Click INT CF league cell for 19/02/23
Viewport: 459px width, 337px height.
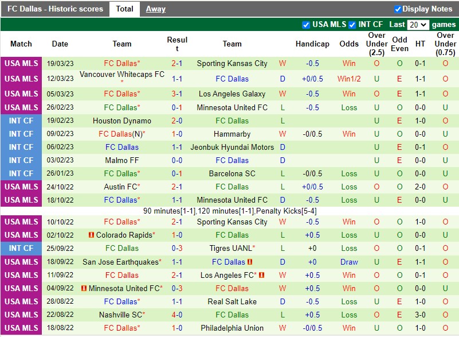point(21,121)
